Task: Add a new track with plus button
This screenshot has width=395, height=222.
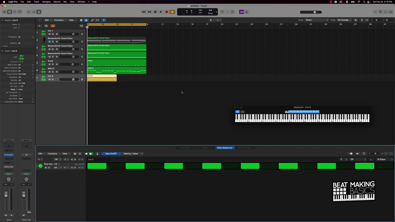Action: [39, 26]
